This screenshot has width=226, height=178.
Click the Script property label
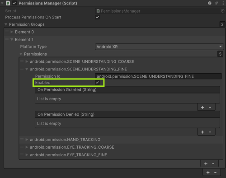[x=11, y=11]
